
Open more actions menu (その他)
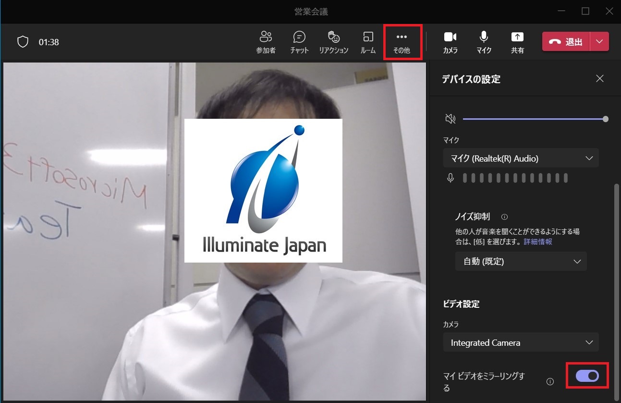(x=402, y=42)
